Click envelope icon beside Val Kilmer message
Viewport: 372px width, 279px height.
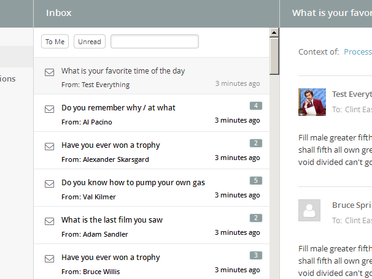pyautogui.click(x=50, y=184)
